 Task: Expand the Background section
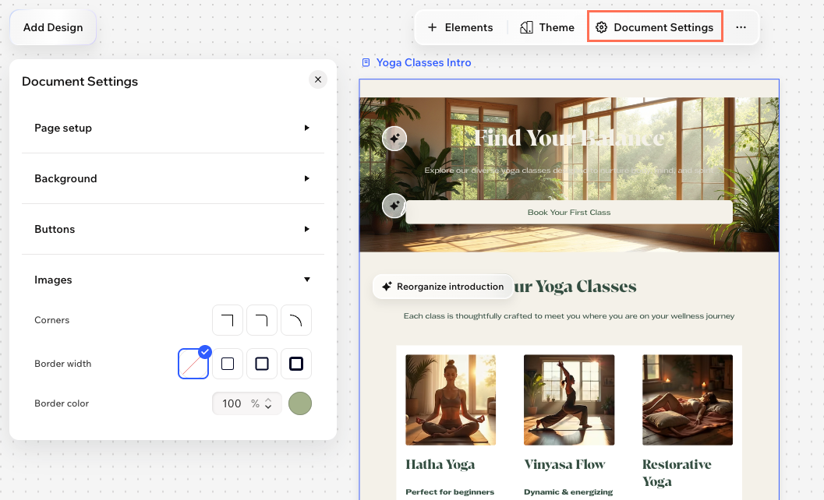coord(173,178)
